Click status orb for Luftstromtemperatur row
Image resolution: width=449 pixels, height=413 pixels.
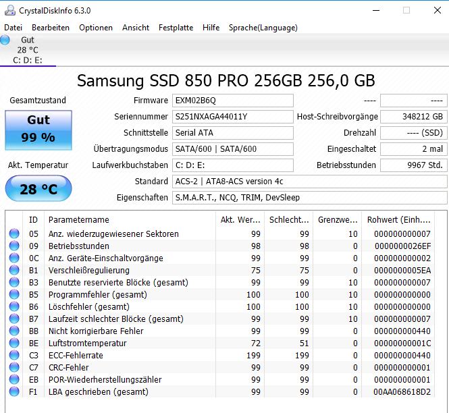coord(14,343)
